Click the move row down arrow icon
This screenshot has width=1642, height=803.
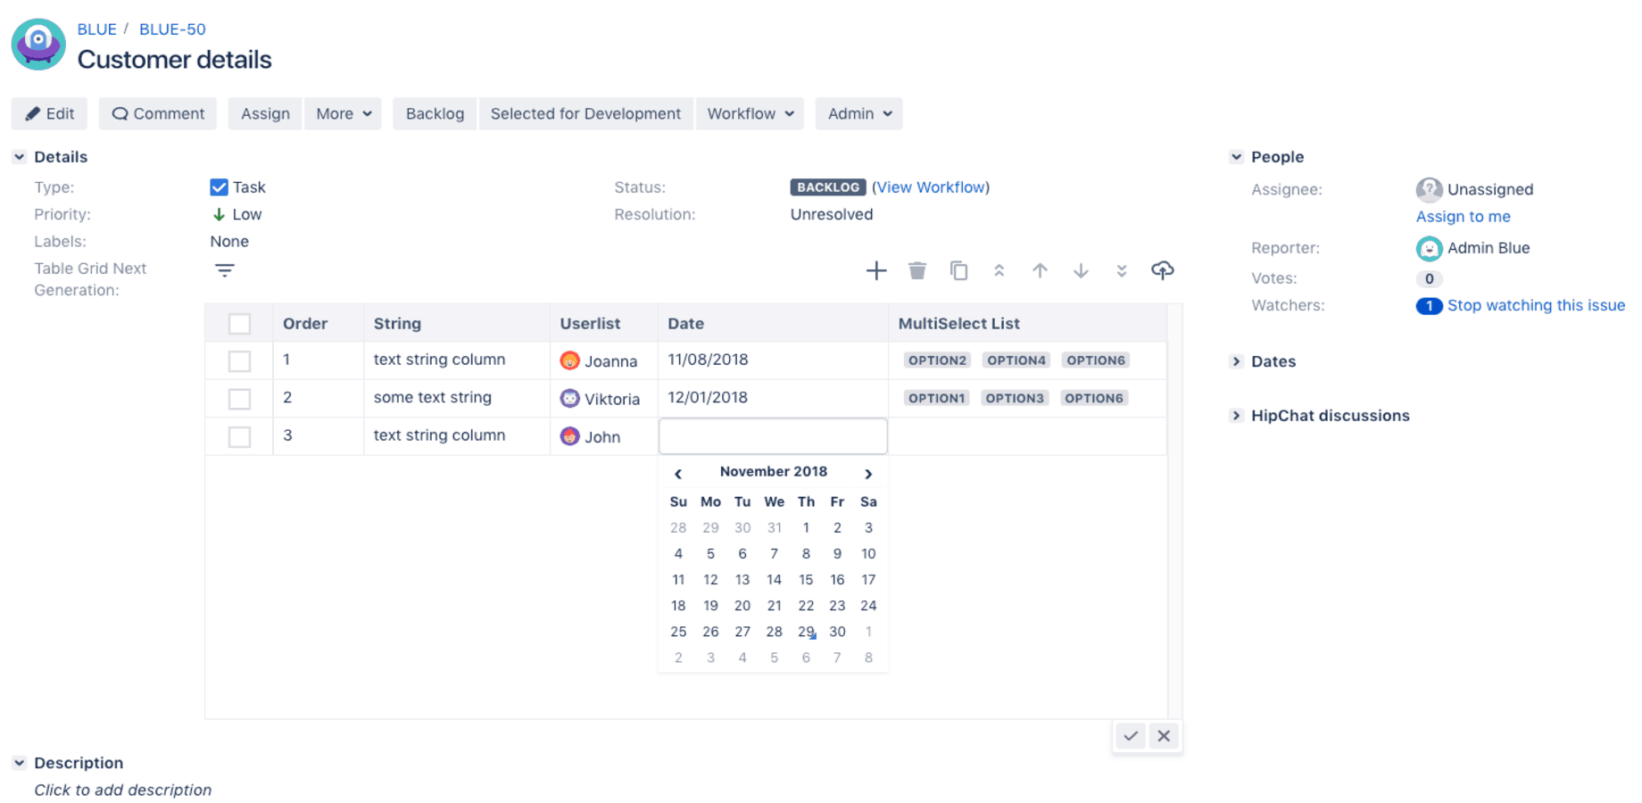pos(1081,270)
